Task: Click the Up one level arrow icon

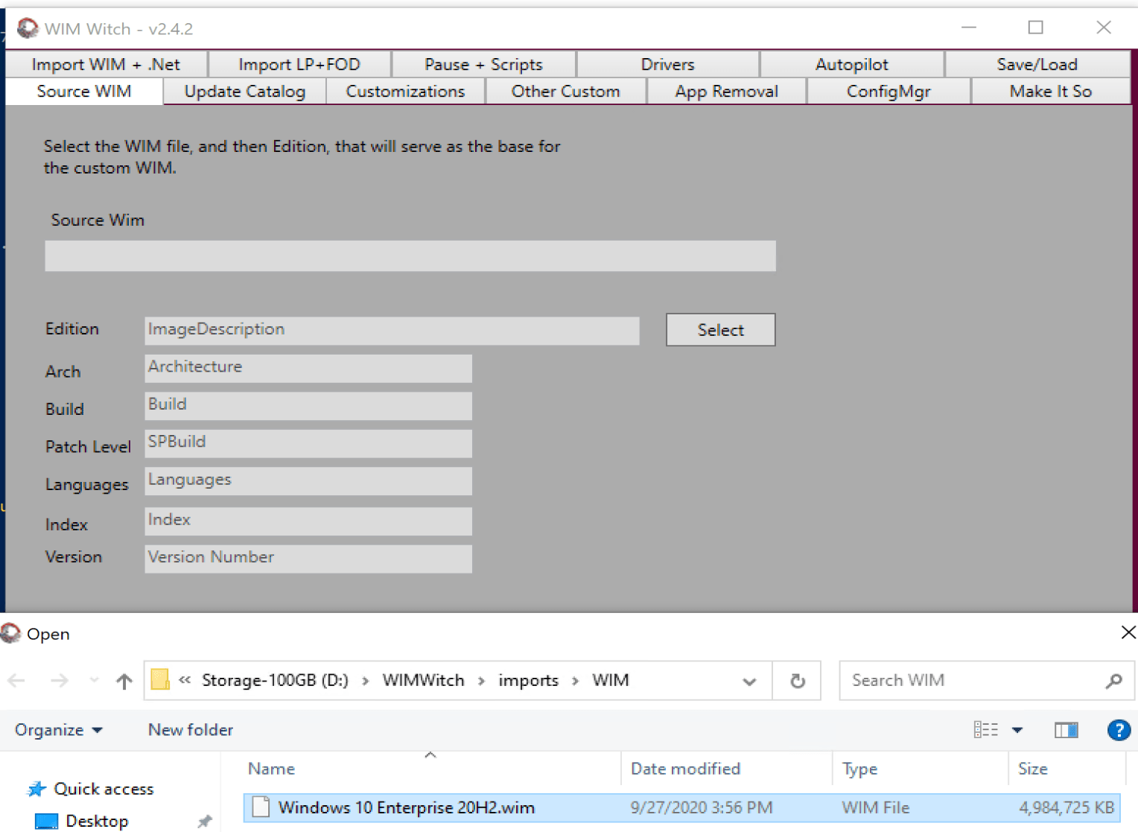Action: point(124,681)
